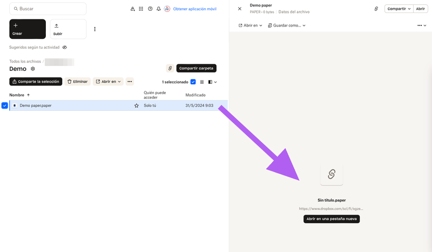Open the vertical three-dot menu next to Subir
432x252 pixels.
[x=95, y=29]
